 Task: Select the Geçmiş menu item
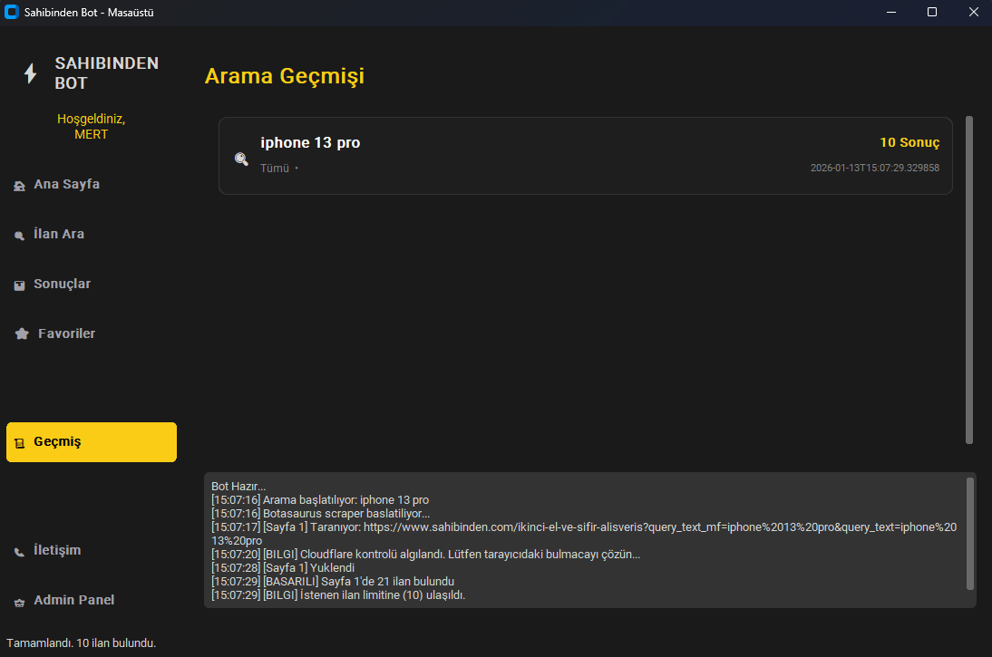[91, 442]
